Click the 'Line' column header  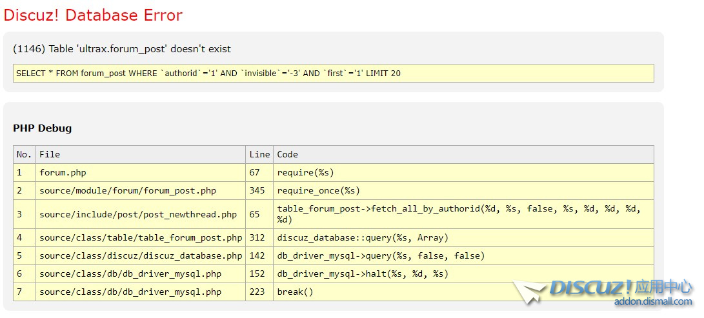(259, 154)
